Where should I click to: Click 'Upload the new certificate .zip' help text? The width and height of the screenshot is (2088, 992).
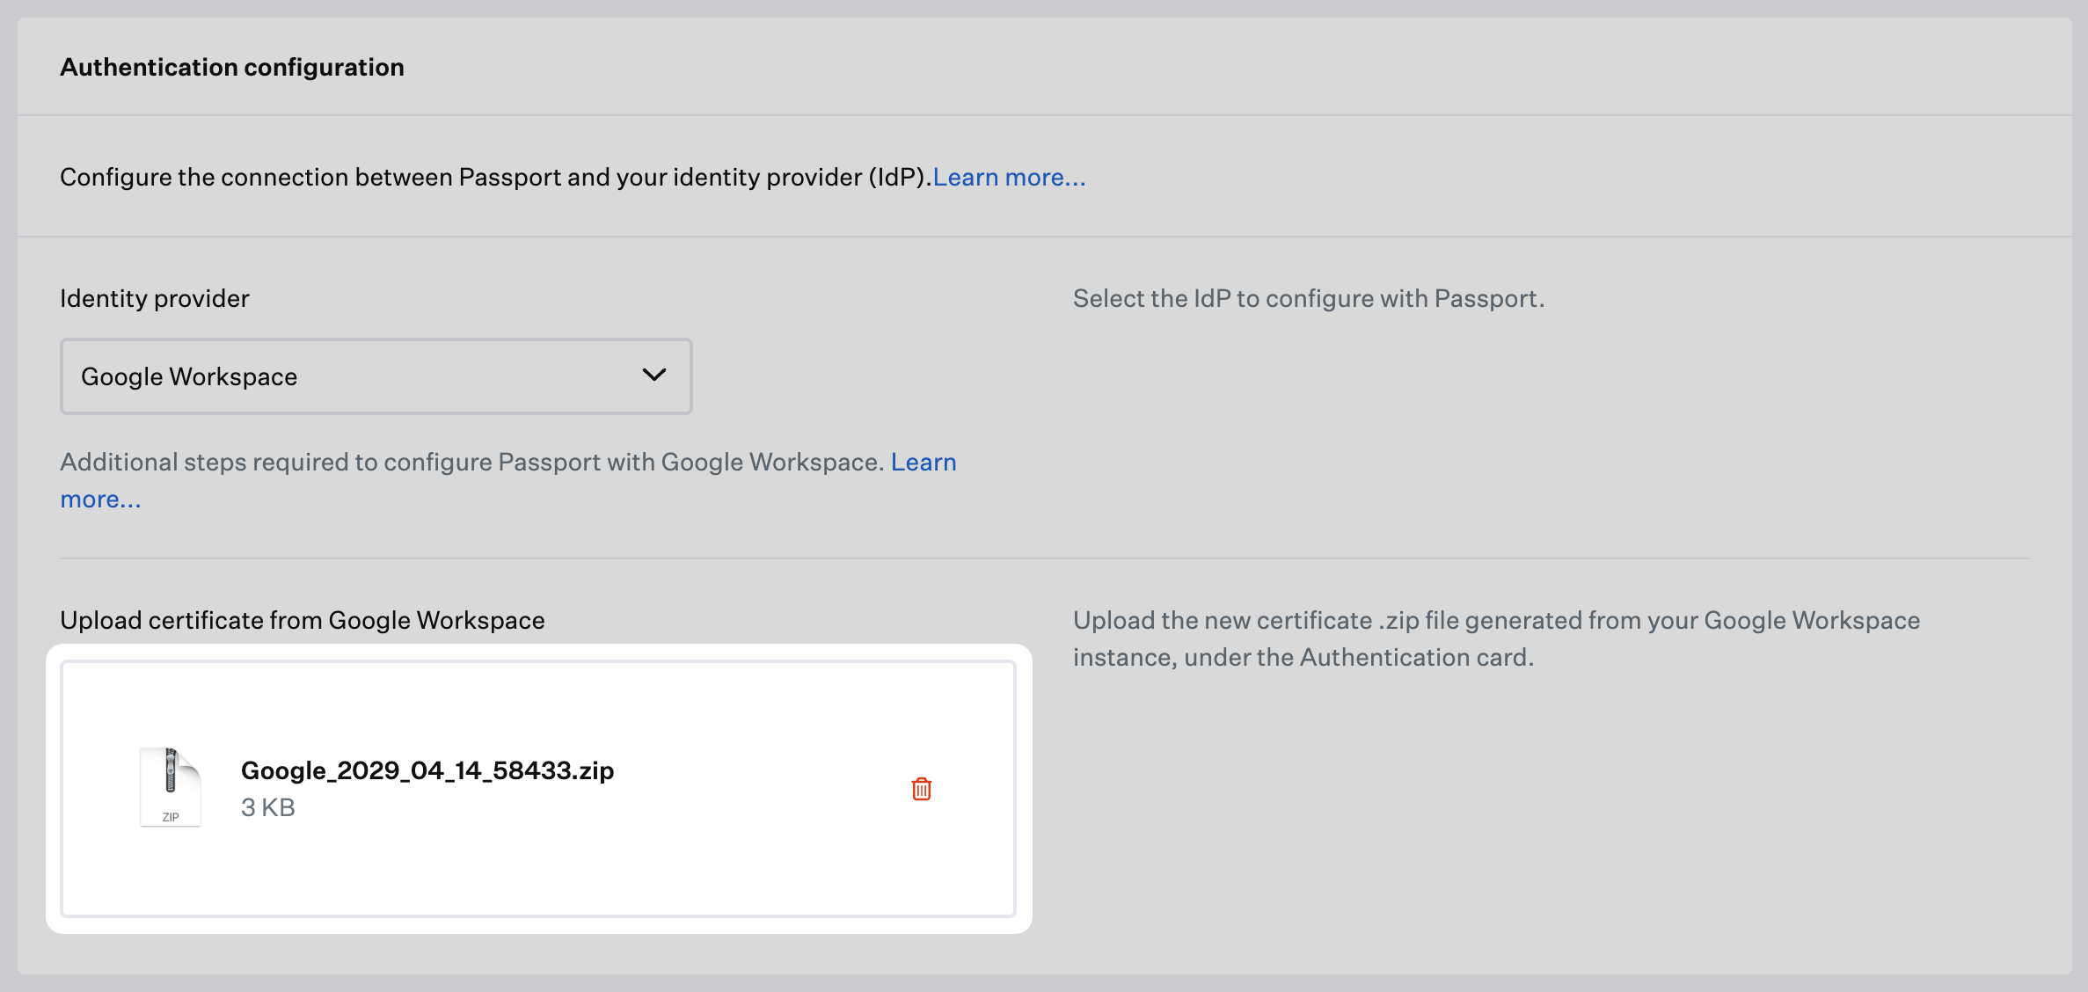(x=1496, y=638)
